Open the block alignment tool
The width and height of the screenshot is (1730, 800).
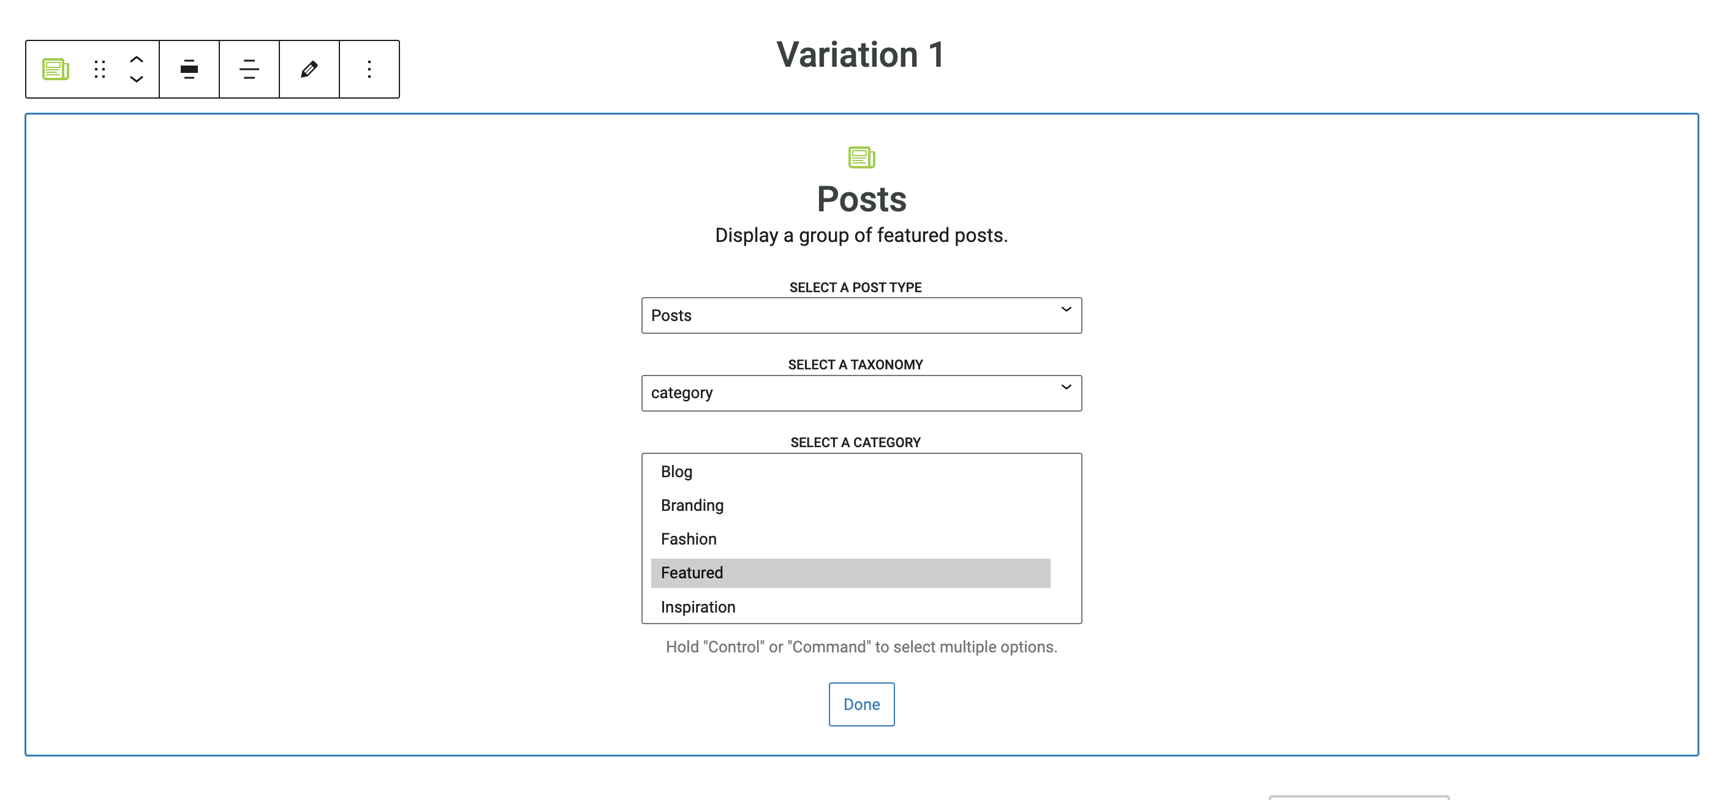pos(189,69)
